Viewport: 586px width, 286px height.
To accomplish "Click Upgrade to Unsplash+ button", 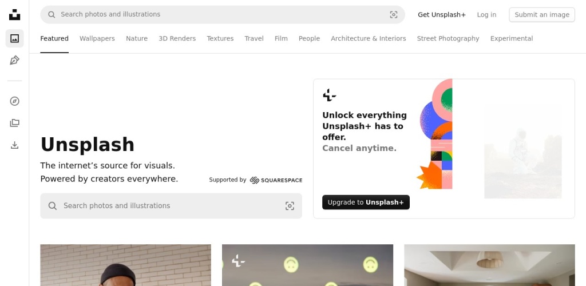I will (366, 202).
